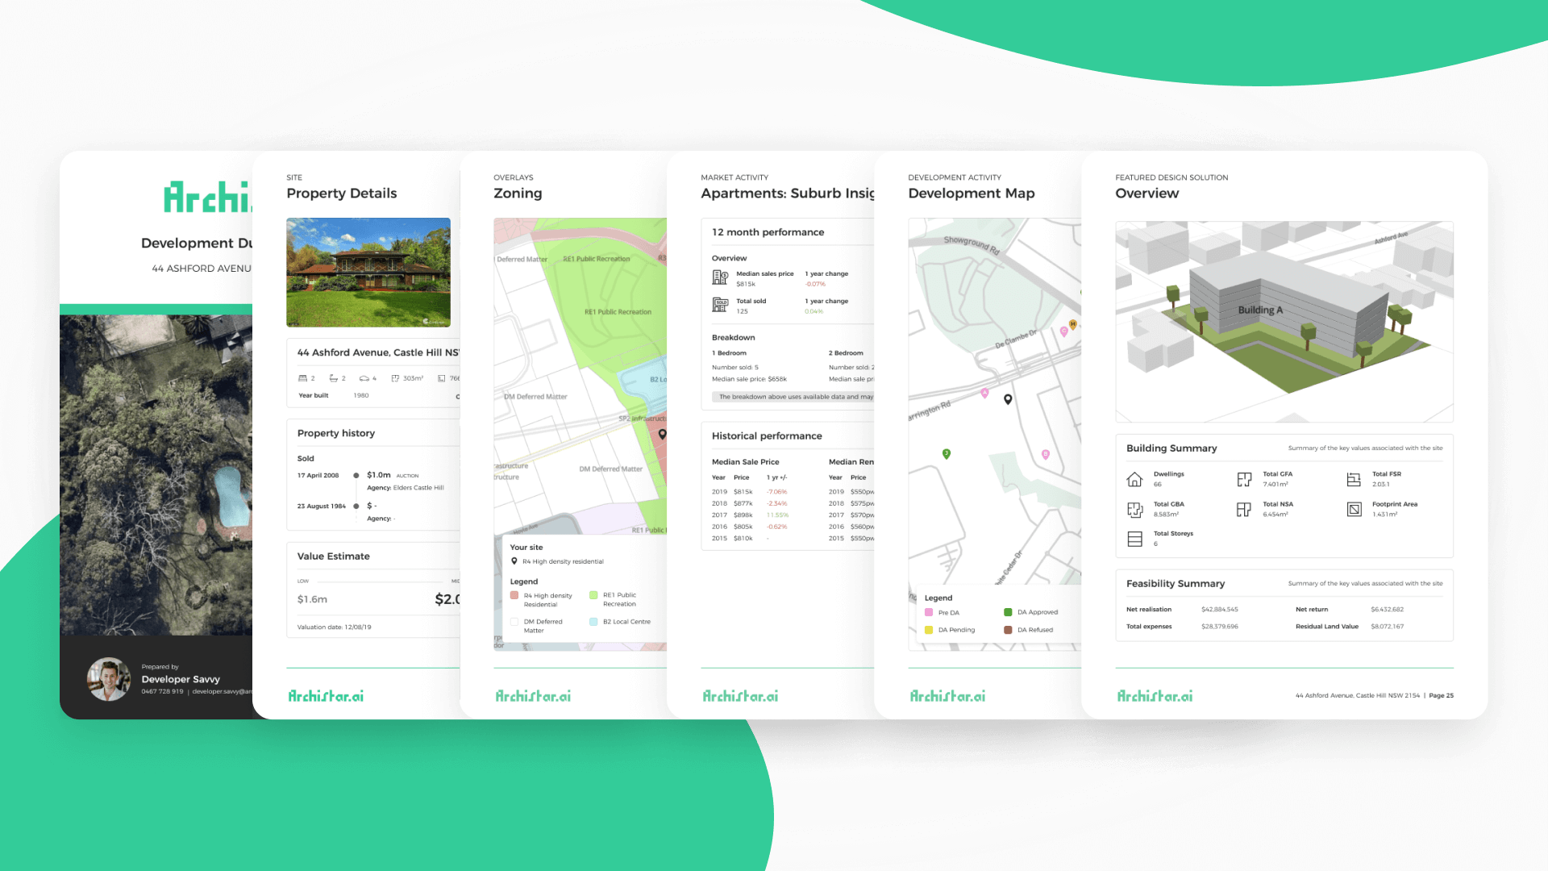The height and width of the screenshot is (871, 1548).
Task: Click the Property history heading
Action: 336,433
